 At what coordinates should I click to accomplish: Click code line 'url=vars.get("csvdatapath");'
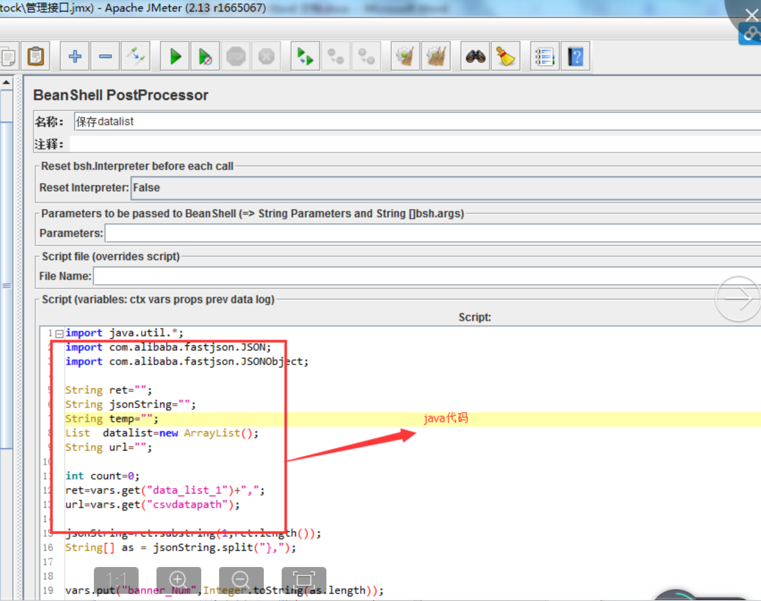coord(152,505)
